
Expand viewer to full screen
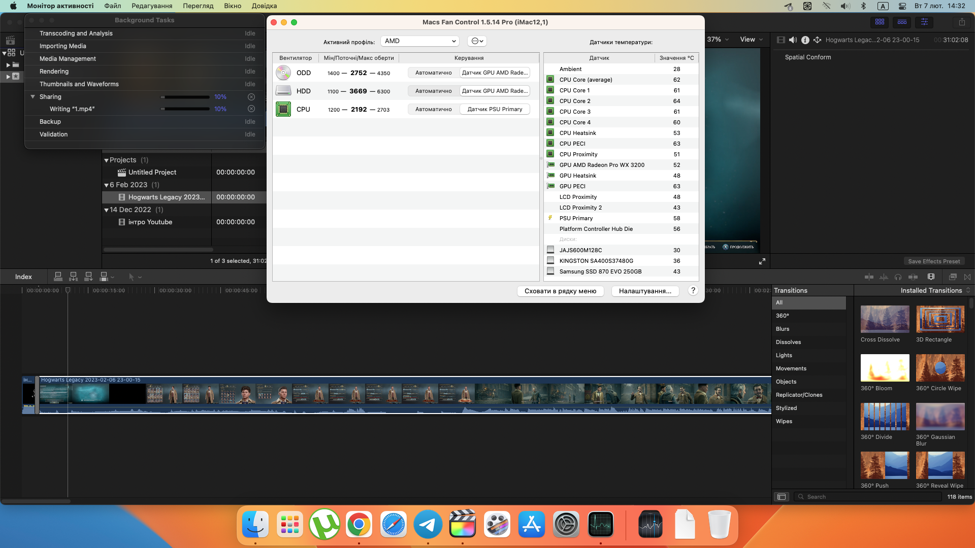(762, 261)
